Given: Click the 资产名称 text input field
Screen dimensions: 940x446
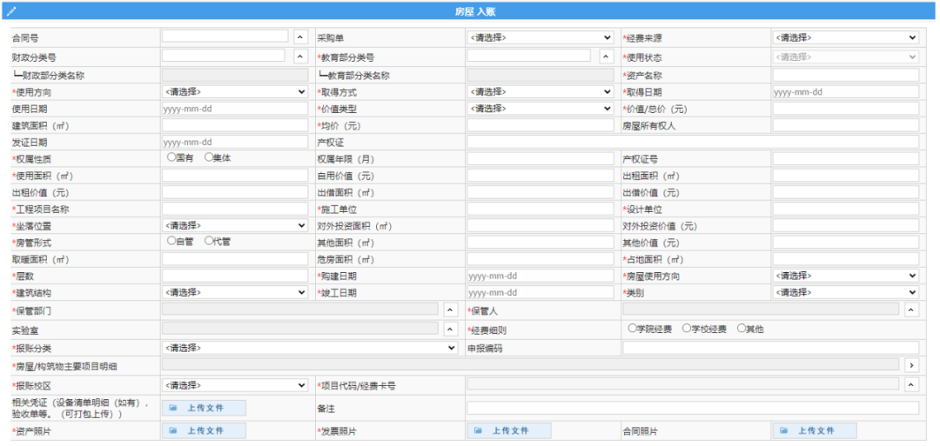Looking at the screenshot, I should point(845,76).
